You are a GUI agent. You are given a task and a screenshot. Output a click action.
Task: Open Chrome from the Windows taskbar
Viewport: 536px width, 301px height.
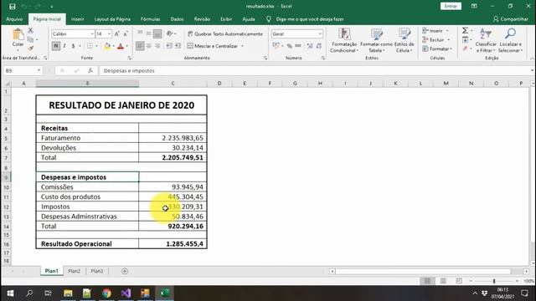(x=106, y=293)
